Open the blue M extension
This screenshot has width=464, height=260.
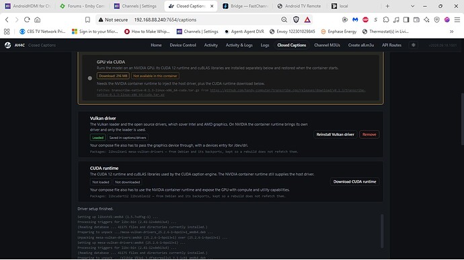(355, 19)
